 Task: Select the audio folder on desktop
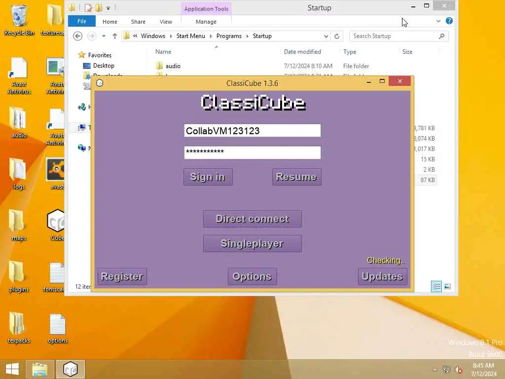[x=19, y=122]
